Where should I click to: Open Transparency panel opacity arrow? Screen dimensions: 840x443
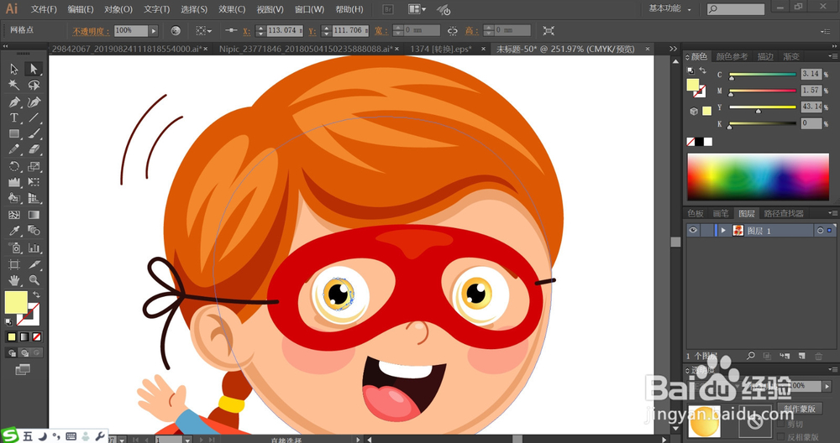(827, 386)
